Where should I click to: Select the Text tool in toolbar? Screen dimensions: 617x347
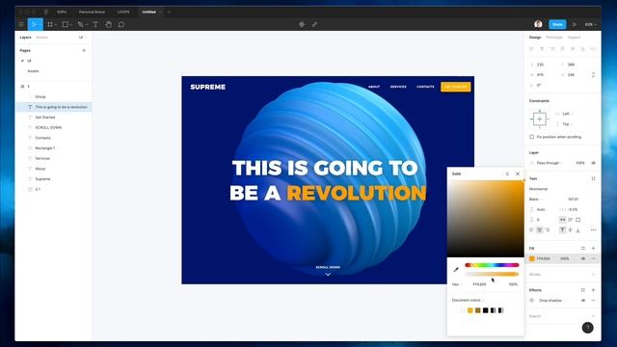(x=95, y=24)
